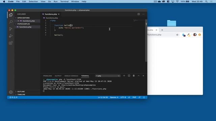
Task: Switch to the Output panel tab
Action: [x=58, y=76]
